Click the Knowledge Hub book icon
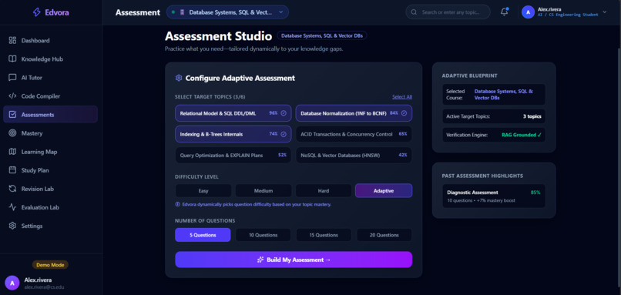Viewport: 621px width, 295px height. pos(12,59)
